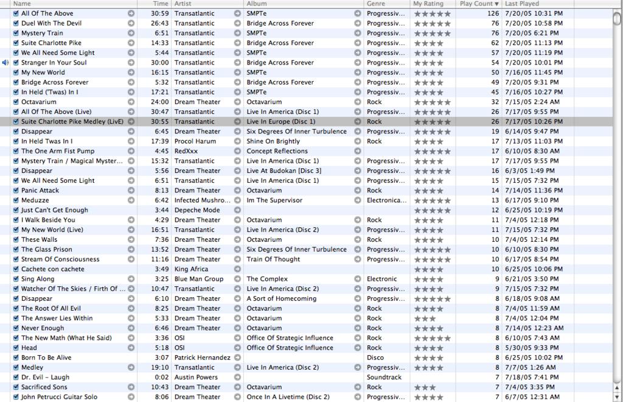Uncheck Dr. Evil - Laugh
This screenshot has width=623, height=402.
click(16, 378)
